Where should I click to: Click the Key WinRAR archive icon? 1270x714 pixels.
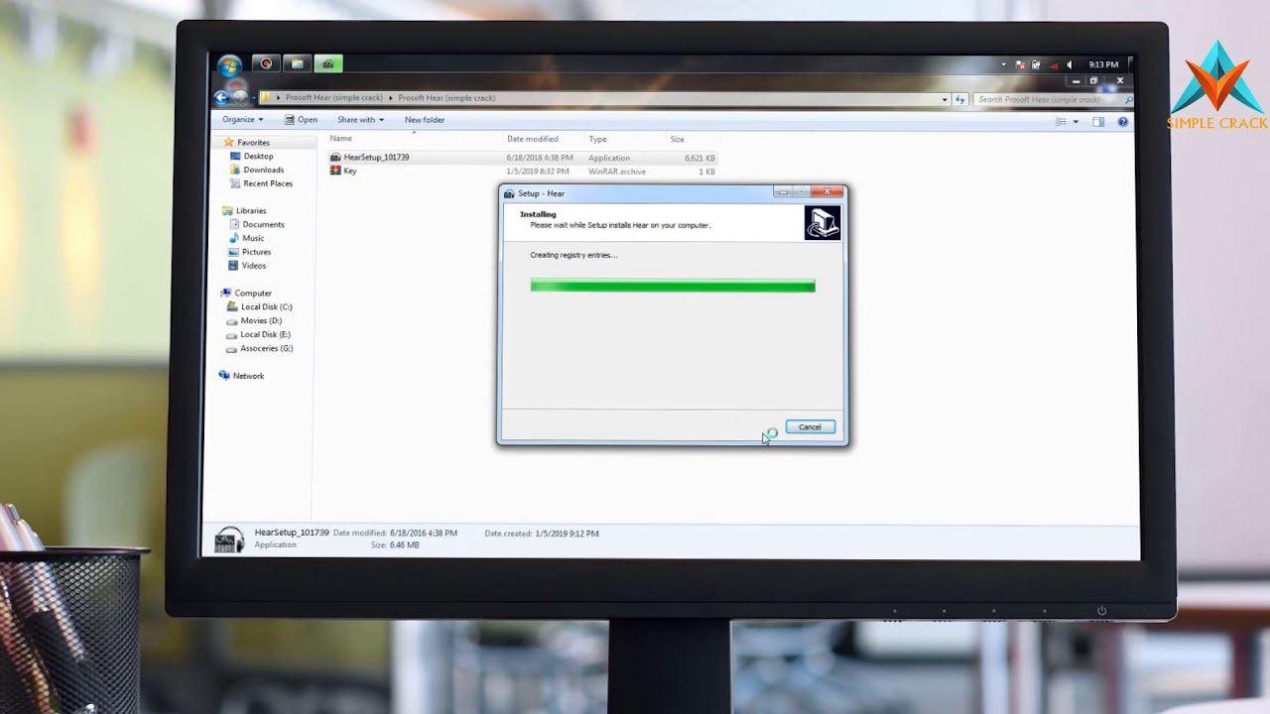tap(335, 171)
